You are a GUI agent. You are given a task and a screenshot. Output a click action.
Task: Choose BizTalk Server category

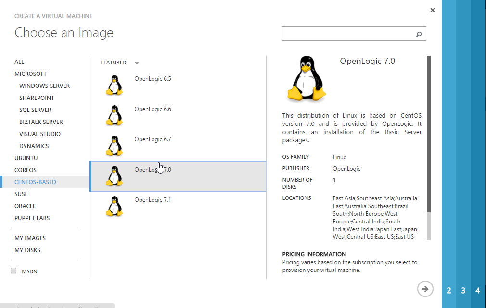[x=41, y=122]
